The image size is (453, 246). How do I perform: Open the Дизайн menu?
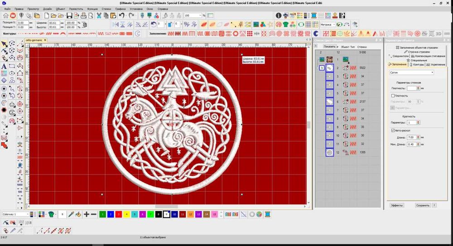[x=48, y=9]
